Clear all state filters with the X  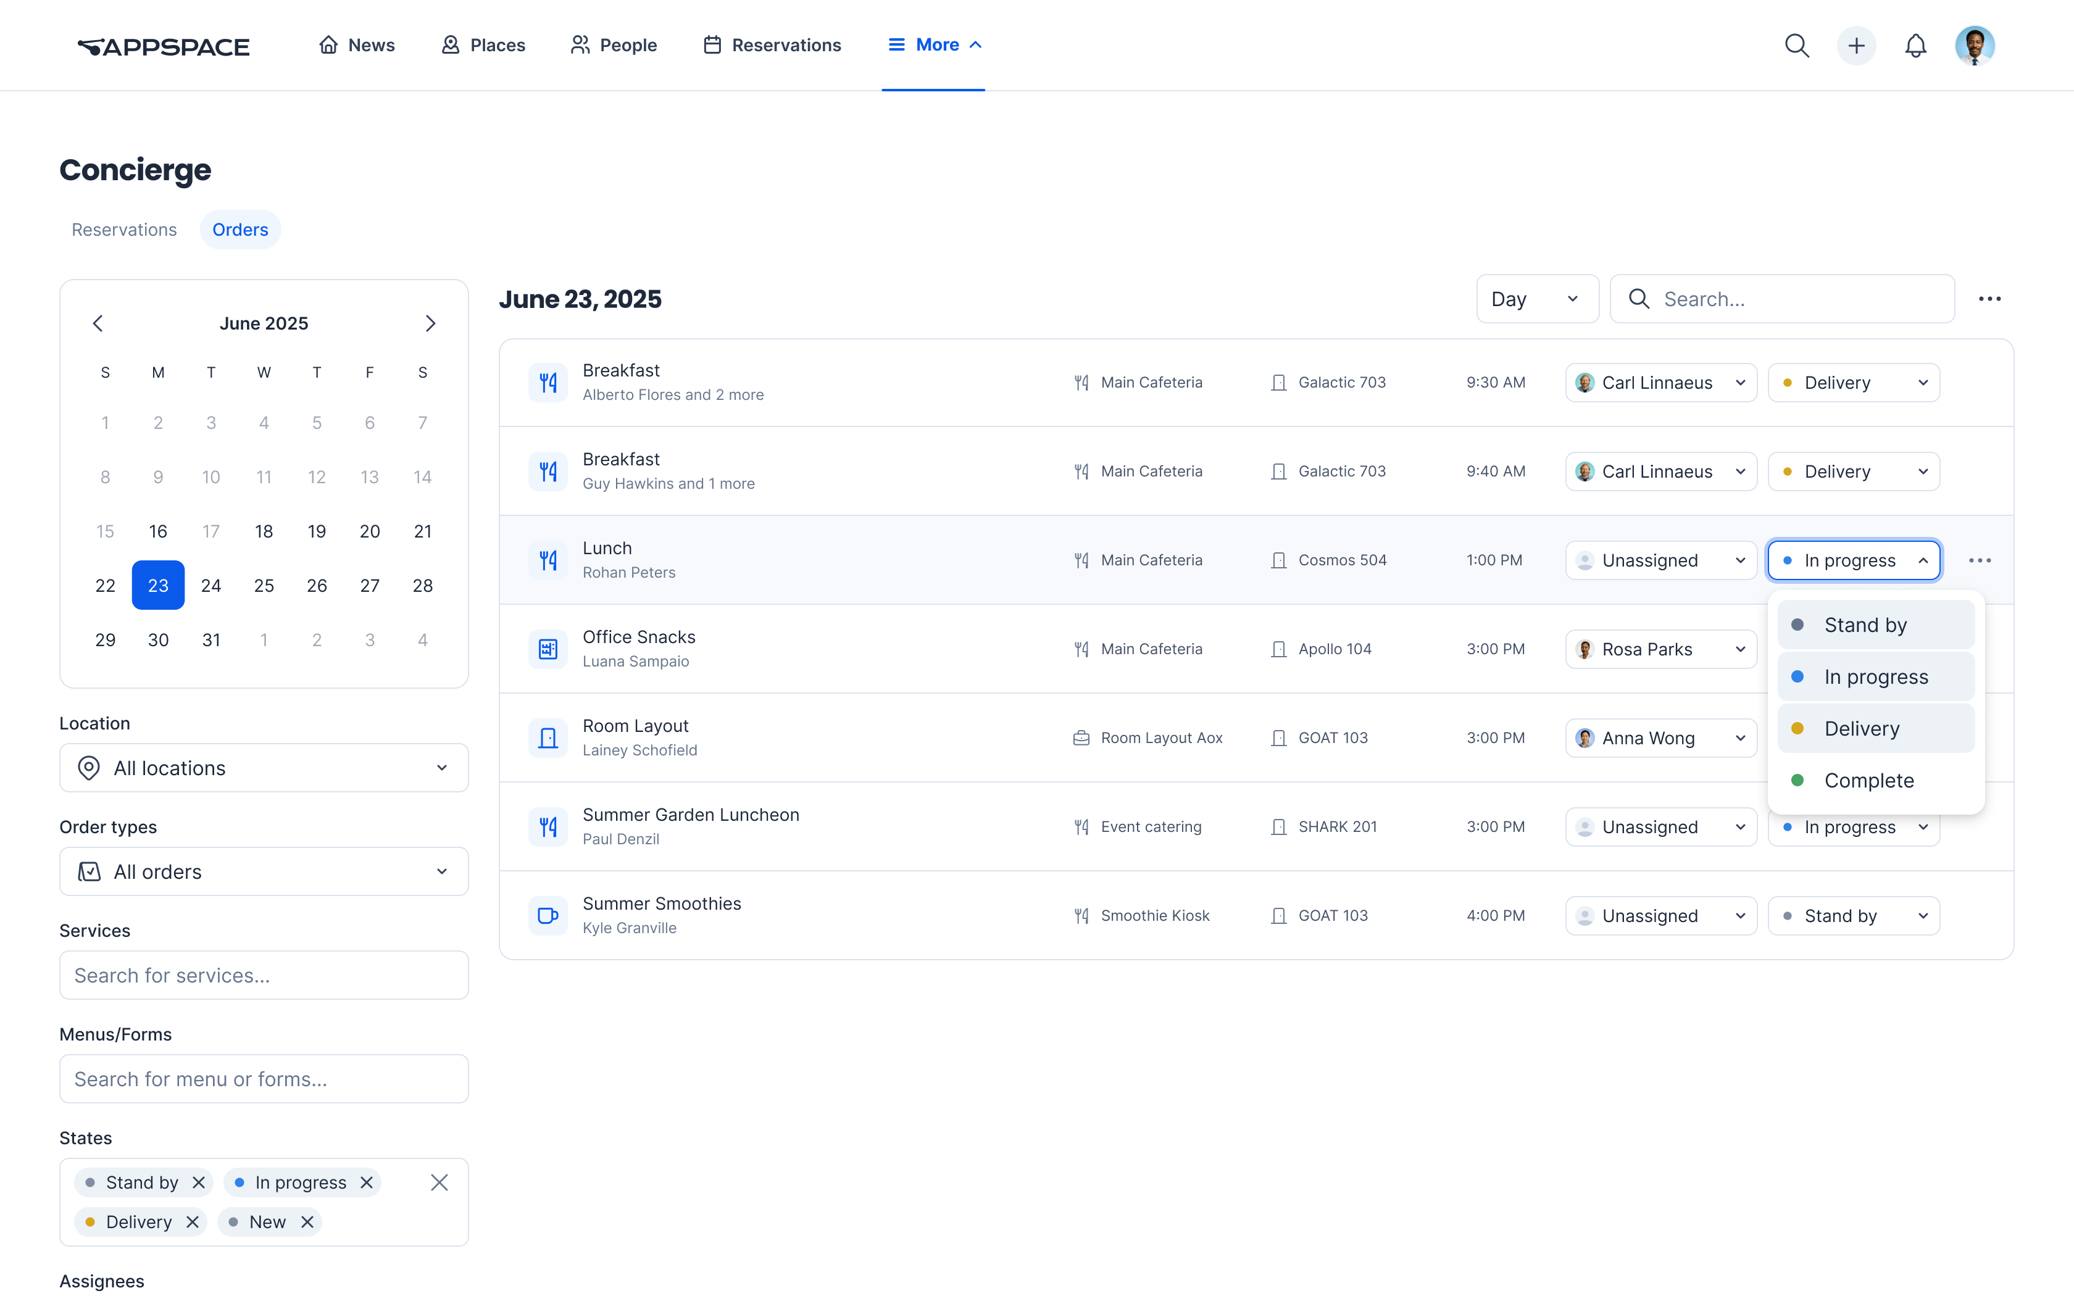[439, 1182]
